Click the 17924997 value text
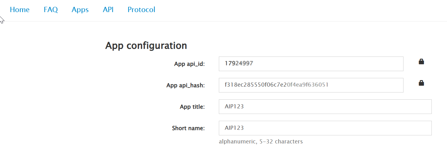Image resolution: width=447 pixels, height=154 pixels. [239, 64]
